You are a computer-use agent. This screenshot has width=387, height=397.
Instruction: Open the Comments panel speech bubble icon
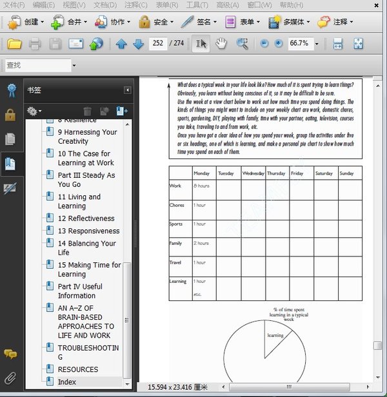[10, 354]
